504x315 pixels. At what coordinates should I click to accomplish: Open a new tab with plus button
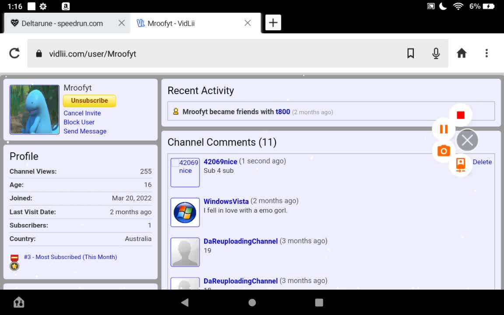(273, 23)
